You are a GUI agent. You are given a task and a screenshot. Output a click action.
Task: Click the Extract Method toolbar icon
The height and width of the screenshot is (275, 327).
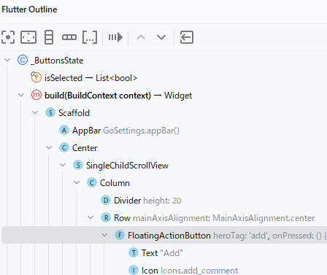pos(115,37)
